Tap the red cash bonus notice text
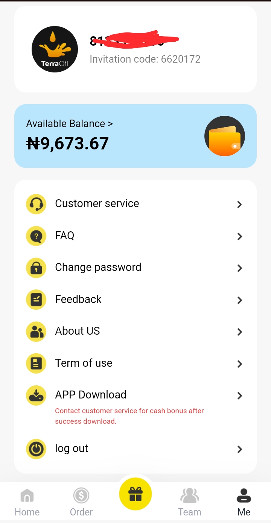271x523 pixels. point(129,416)
